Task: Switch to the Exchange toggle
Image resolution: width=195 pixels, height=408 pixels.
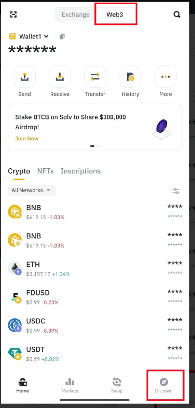Action: 75,15
